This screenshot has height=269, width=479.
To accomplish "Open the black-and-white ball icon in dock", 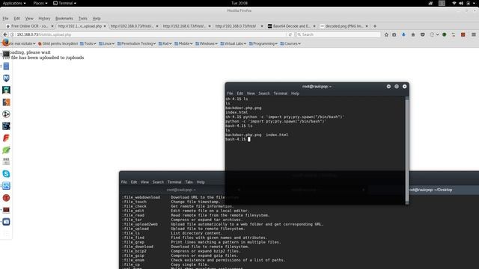I will pos(6,114).
